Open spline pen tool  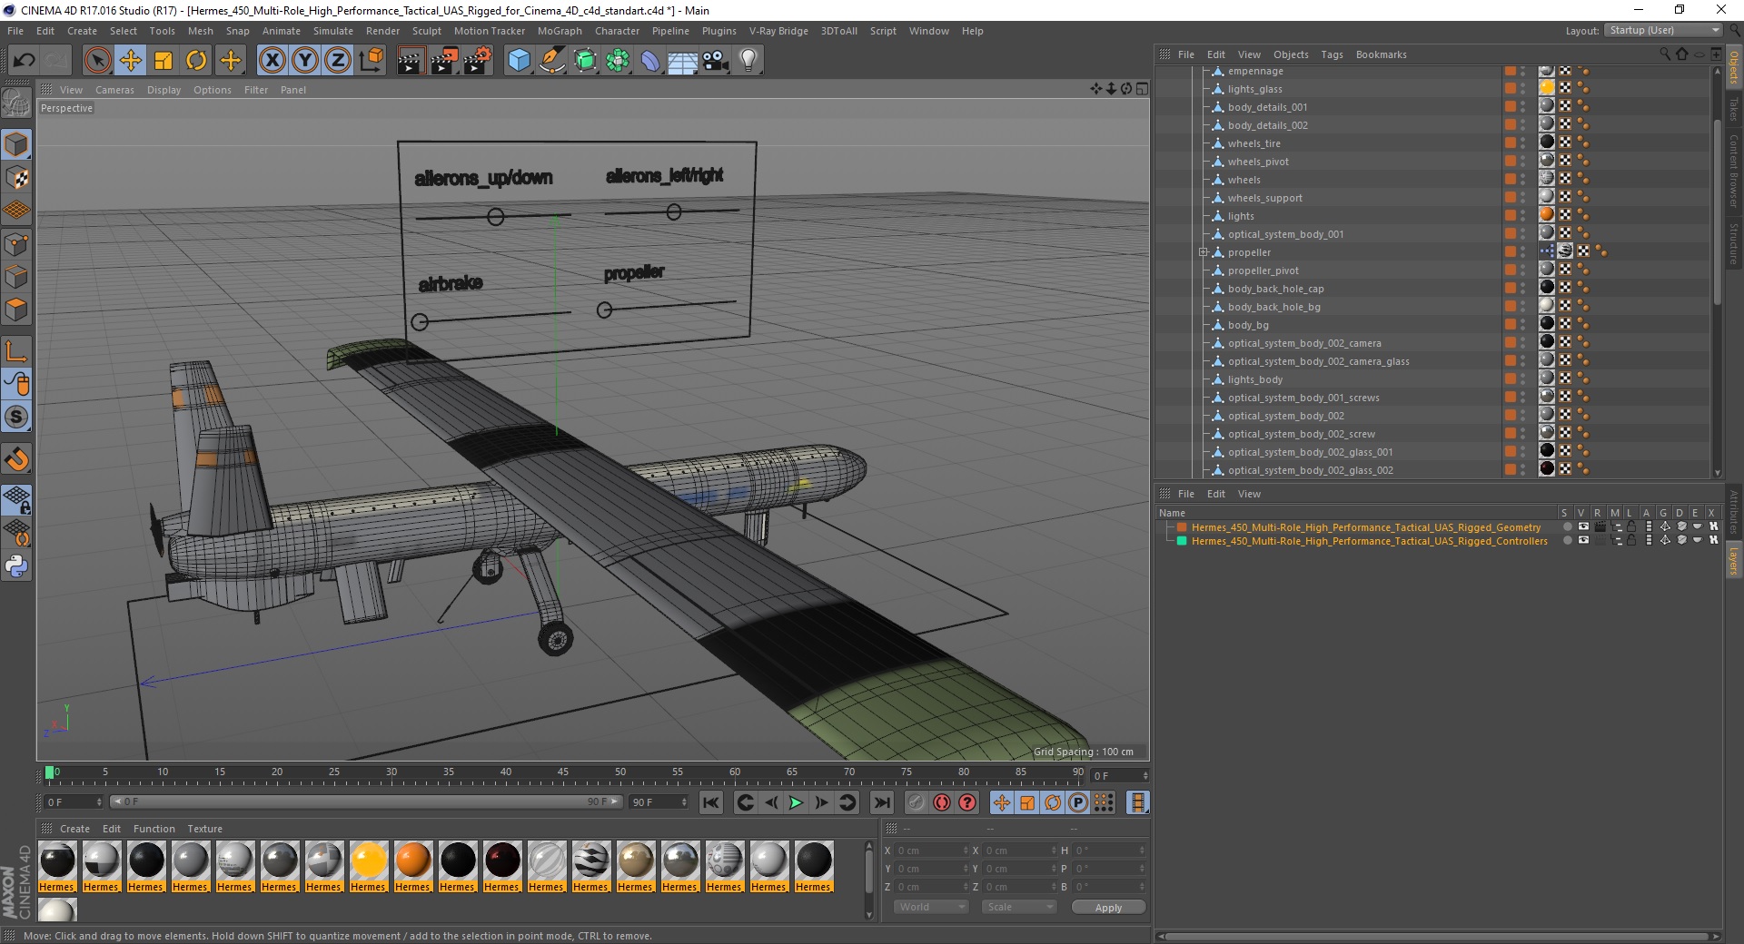(552, 61)
